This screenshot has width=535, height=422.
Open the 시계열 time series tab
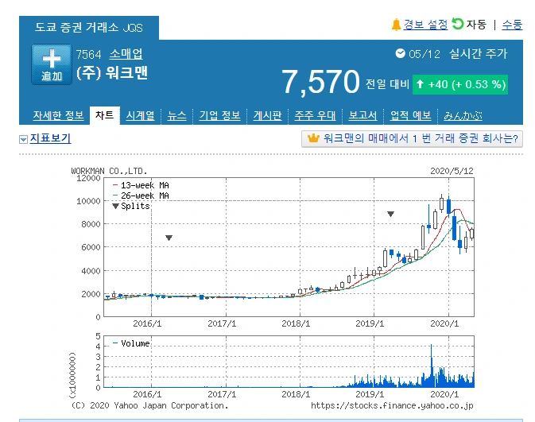tap(140, 116)
